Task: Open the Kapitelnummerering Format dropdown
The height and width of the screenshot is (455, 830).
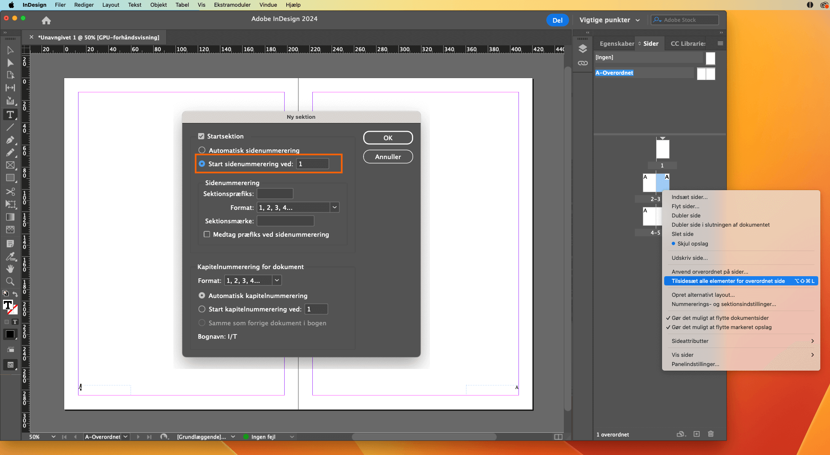Action: pos(277,280)
